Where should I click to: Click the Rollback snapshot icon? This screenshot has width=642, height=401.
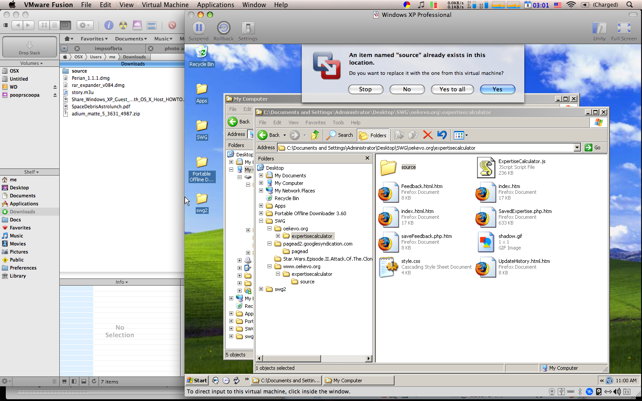[x=223, y=31]
